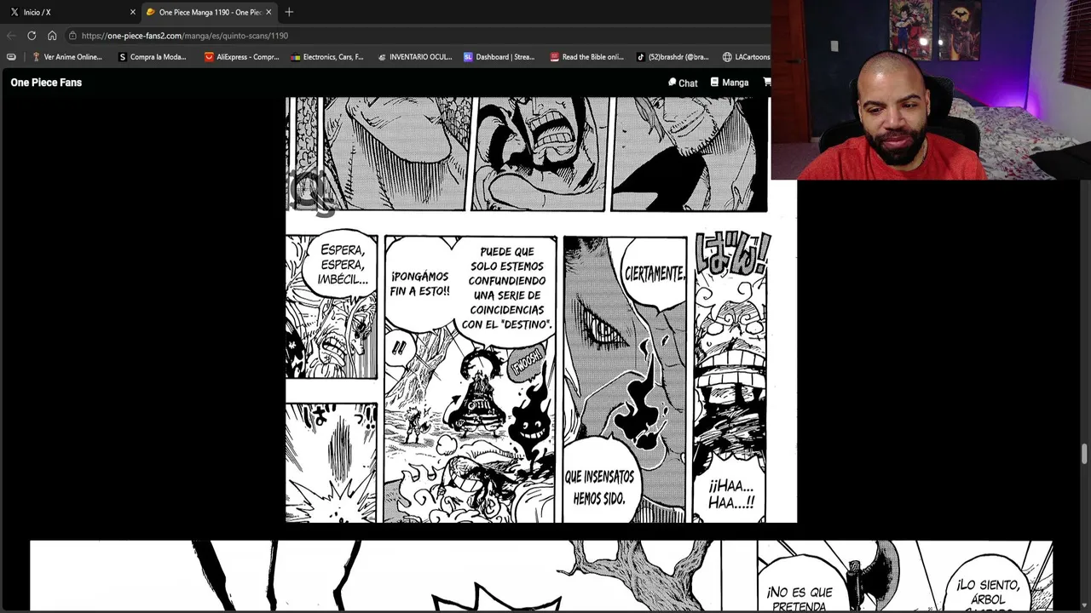Image resolution: width=1091 pixels, height=613 pixels.
Task: View site information lock icon
Action: point(72,36)
